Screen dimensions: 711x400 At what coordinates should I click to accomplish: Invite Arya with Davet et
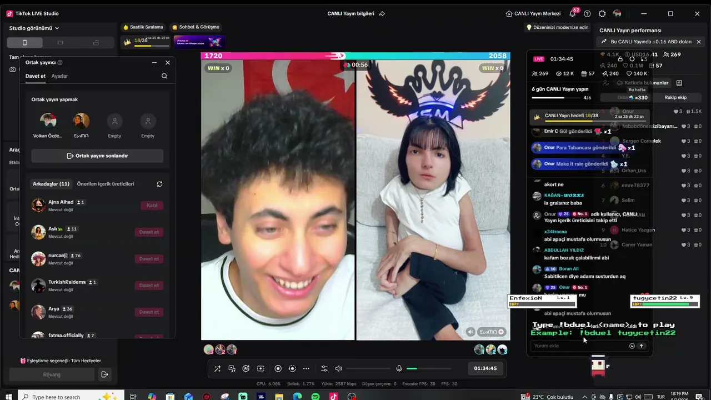pyautogui.click(x=149, y=312)
